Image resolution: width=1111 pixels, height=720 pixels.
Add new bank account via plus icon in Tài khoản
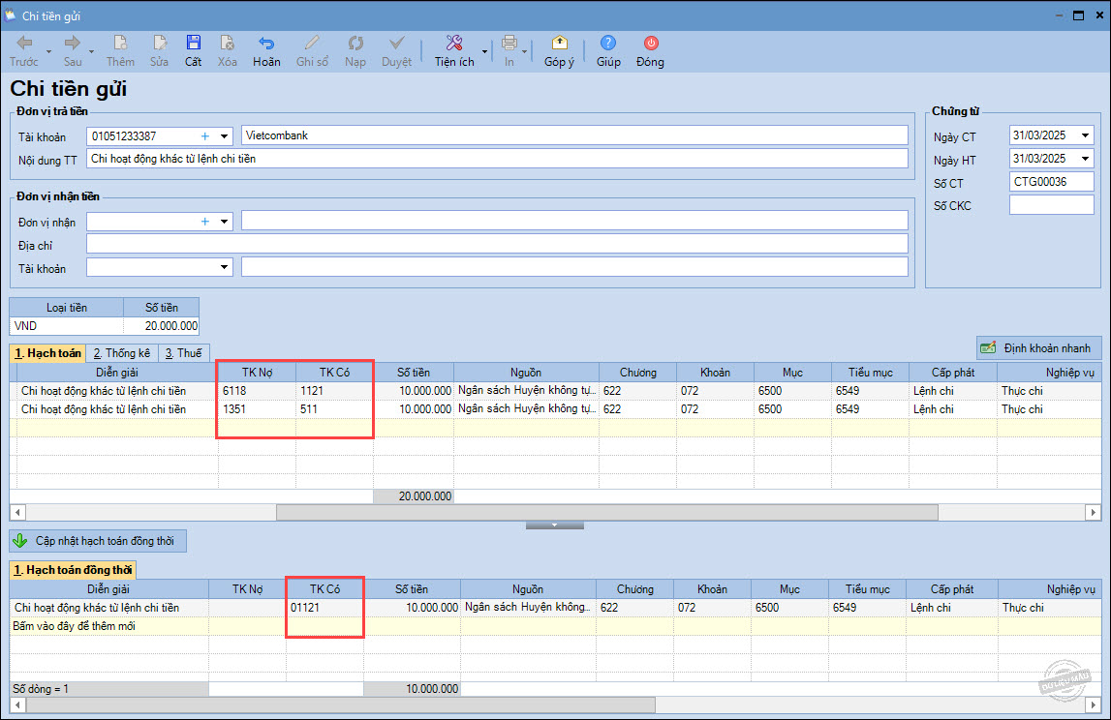[204, 135]
